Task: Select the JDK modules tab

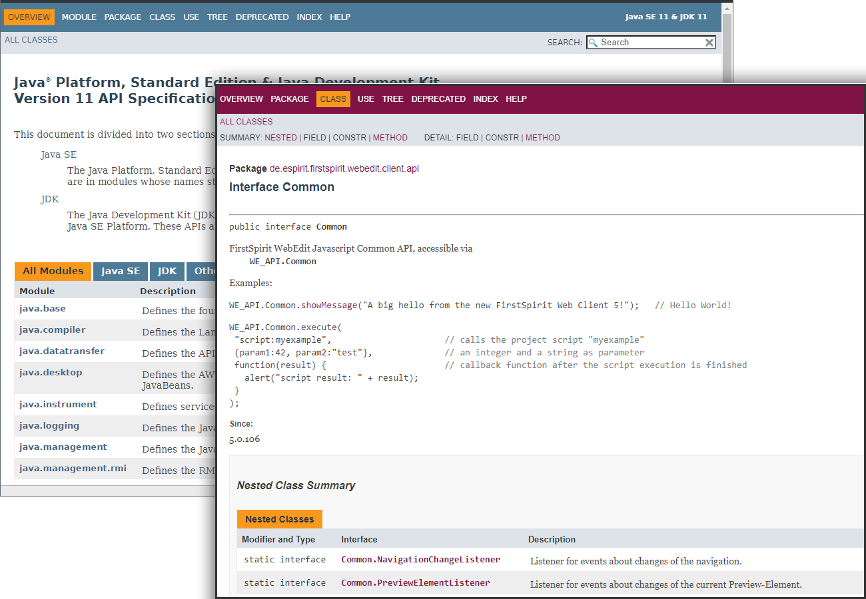Action: 167,271
